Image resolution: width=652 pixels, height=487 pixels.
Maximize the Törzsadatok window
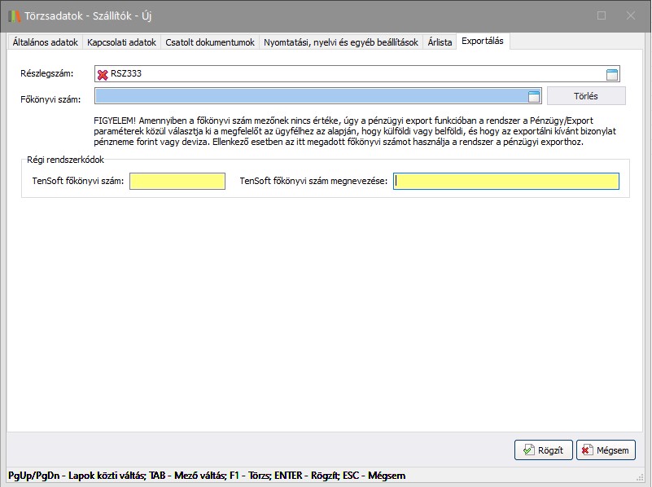coord(602,15)
